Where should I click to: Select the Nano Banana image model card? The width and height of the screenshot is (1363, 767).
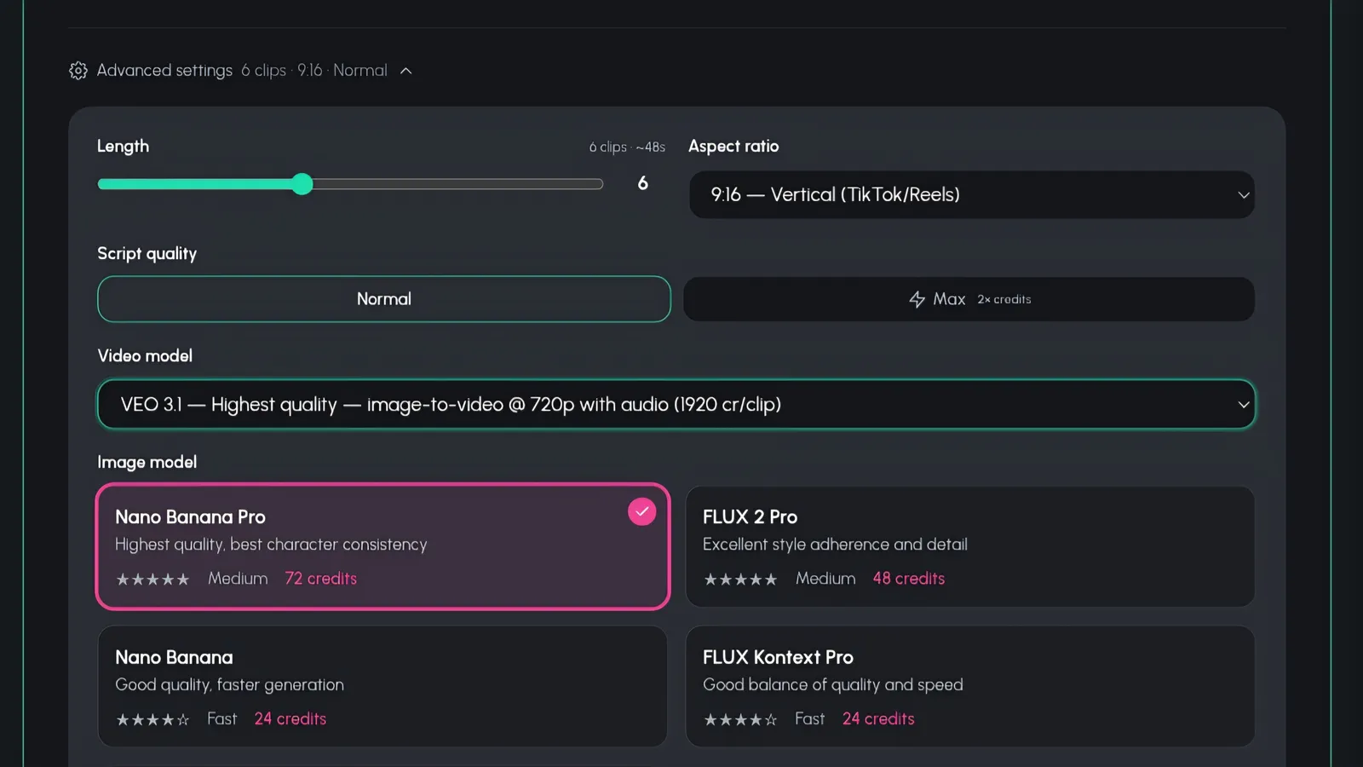pos(382,687)
